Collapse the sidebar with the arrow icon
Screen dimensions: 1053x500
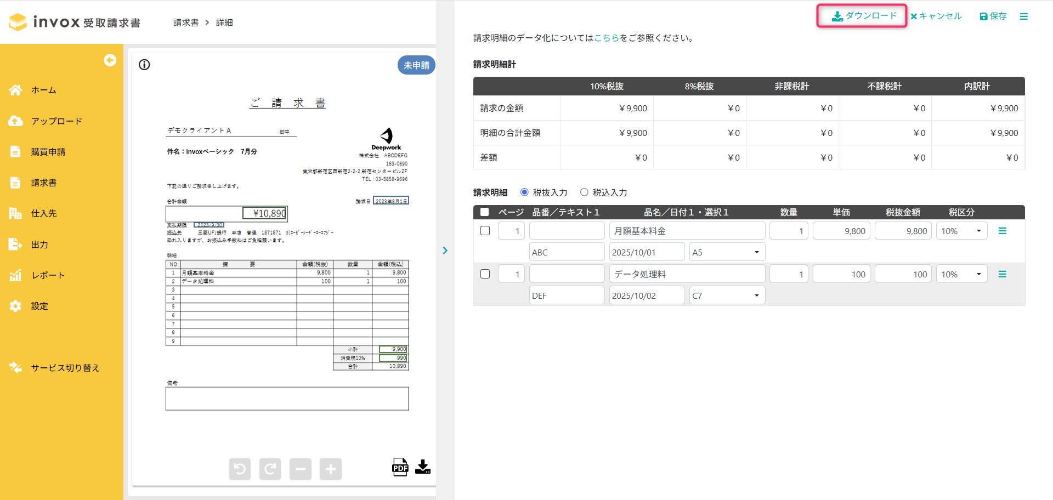[x=110, y=60]
